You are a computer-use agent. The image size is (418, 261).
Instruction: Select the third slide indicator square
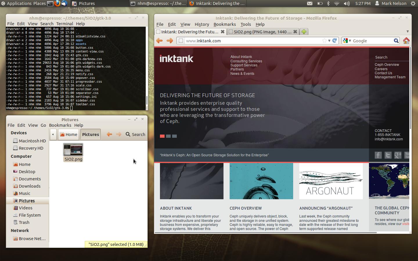coord(174,136)
